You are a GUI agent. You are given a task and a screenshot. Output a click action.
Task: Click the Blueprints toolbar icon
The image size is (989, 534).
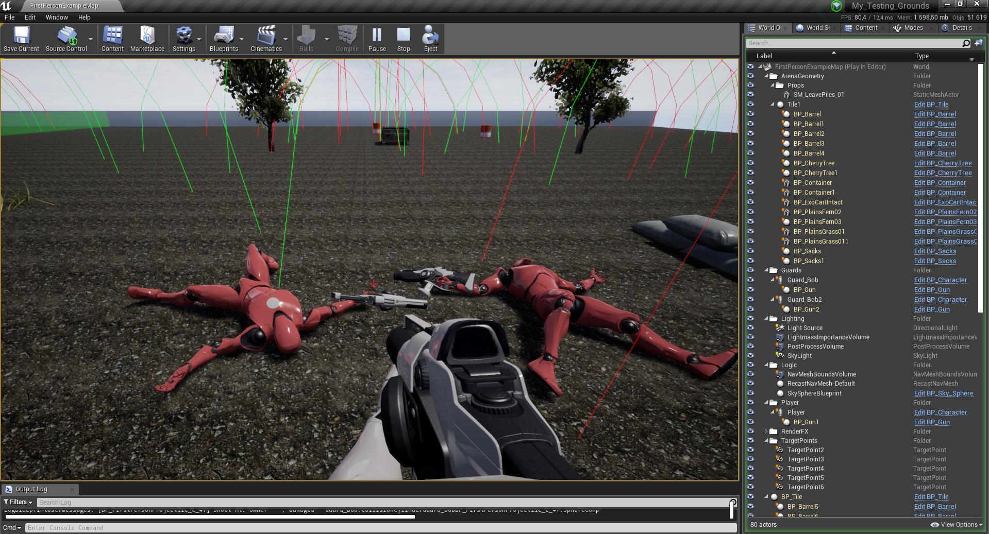pos(224,39)
